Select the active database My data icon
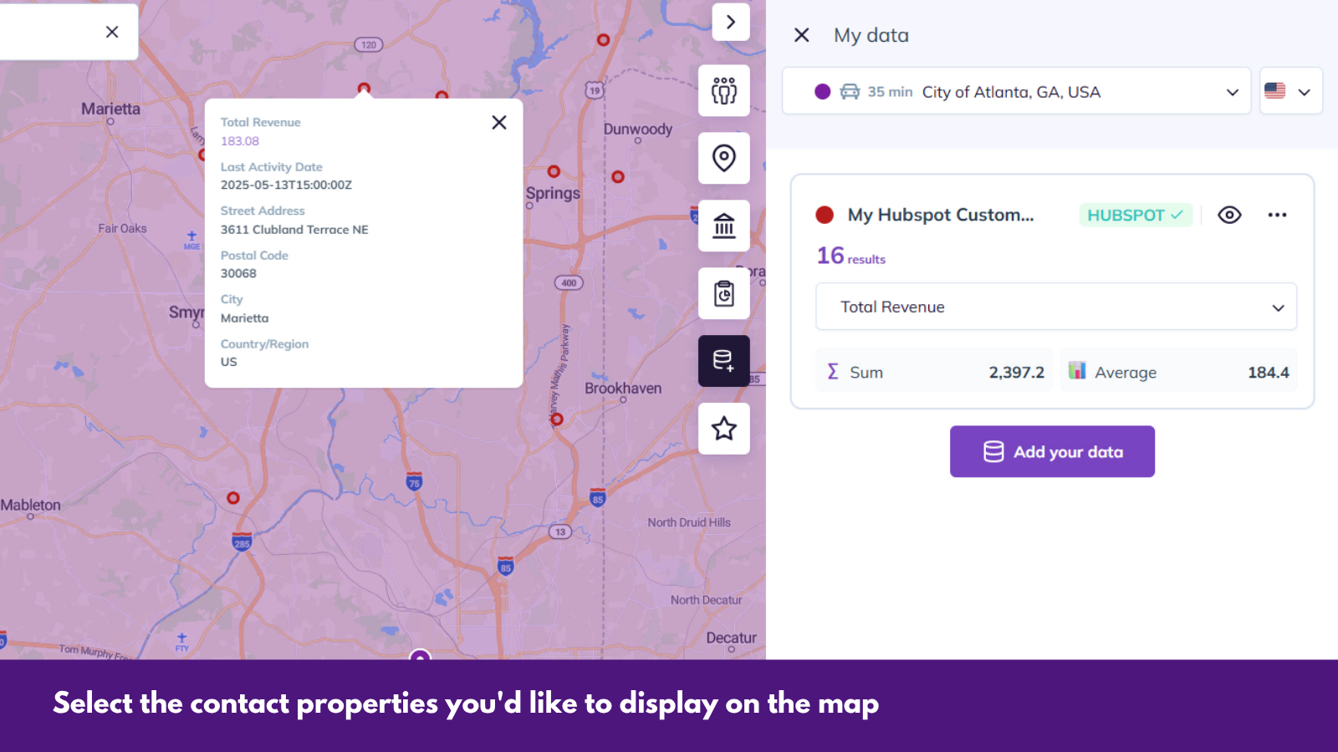Image resolution: width=1338 pixels, height=752 pixels. 724,361
